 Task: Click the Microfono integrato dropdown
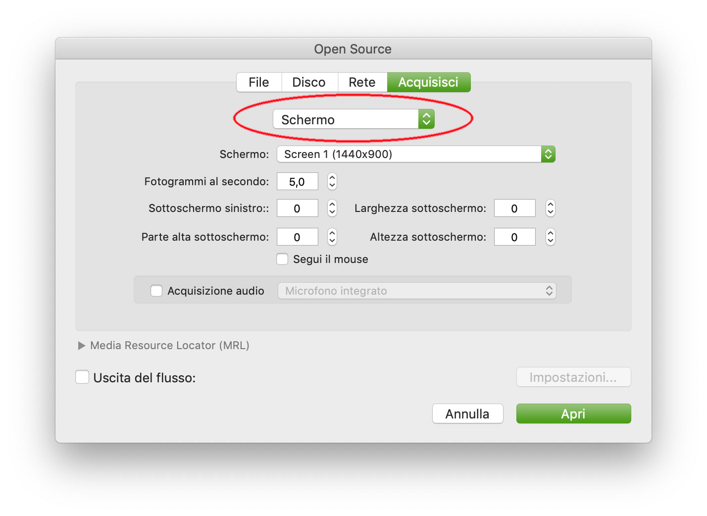pos(417,291)
